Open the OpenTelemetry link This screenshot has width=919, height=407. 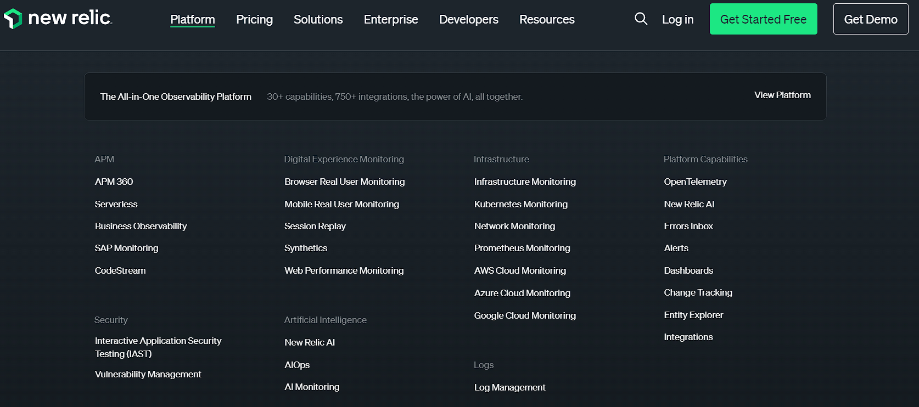(695, 182)
